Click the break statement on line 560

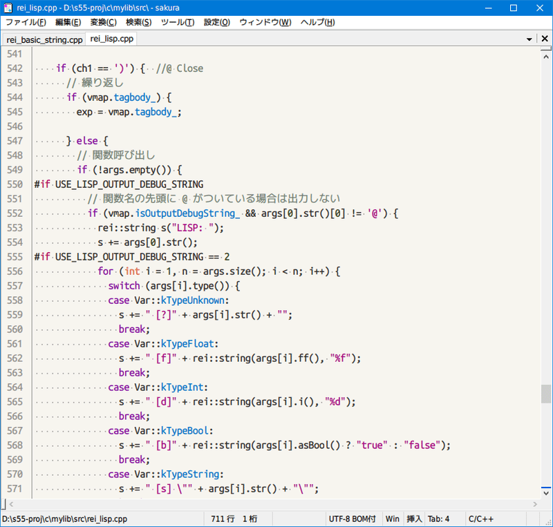[132, 329]
